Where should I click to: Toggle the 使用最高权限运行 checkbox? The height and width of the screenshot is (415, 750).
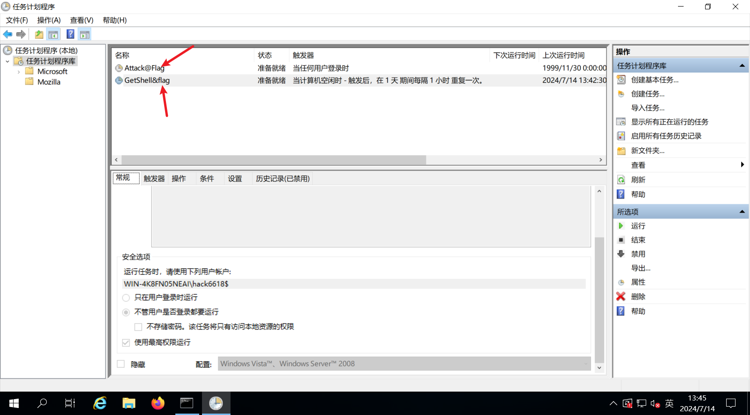(x=126, y=343)
